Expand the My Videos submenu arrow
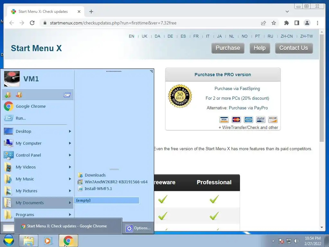 coord(70,167)
